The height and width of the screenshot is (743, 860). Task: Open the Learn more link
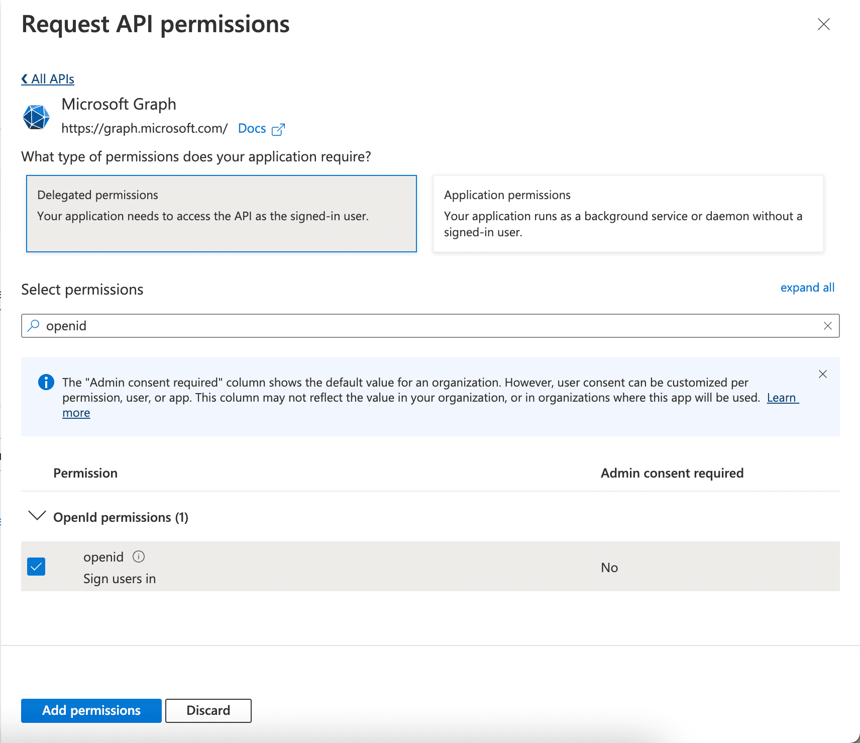pyautogui.click(x=781, y=398)
